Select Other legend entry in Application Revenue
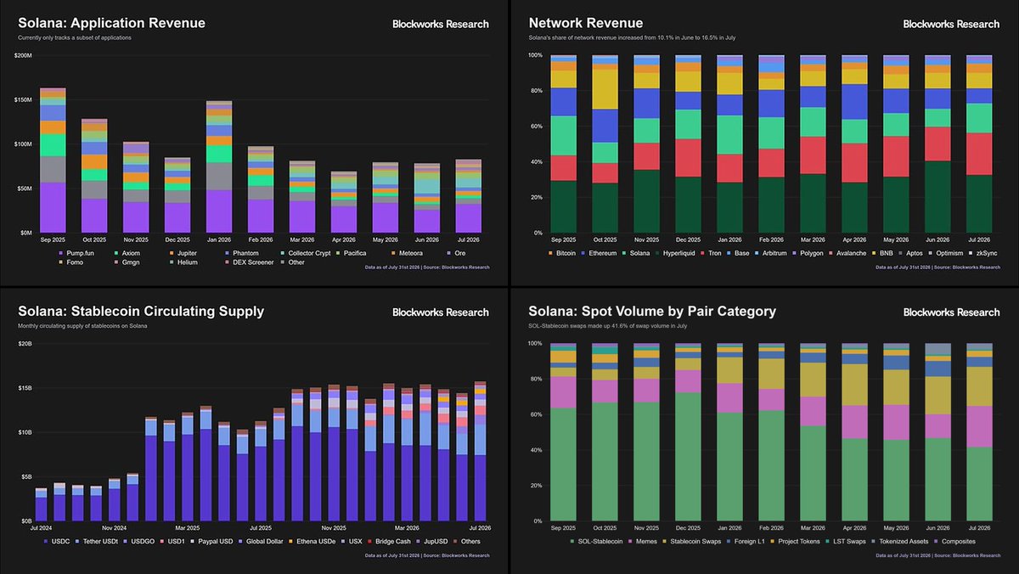The height and width of the screenshot is (574, 1019). pyautogui.click(x=292, y=262)
